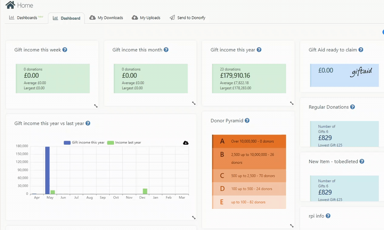Show help for Gift income this month
This screenshot has height=230, width=384.
(166, 50)
